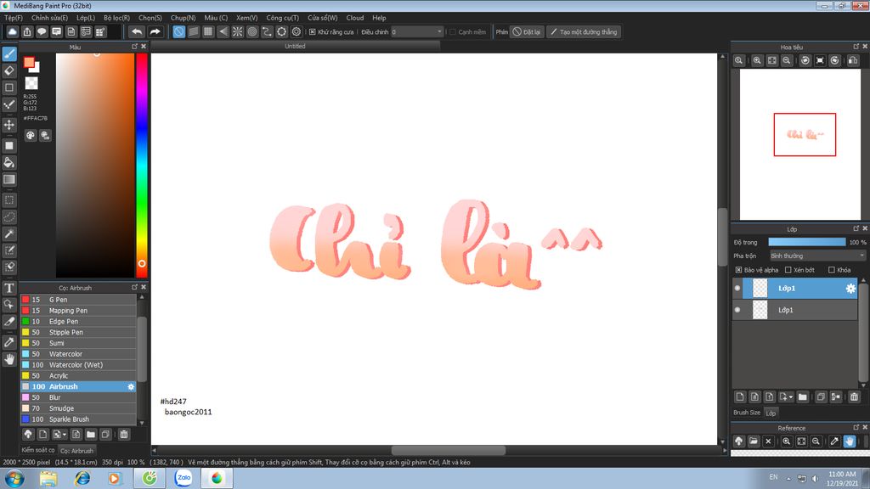Choose the Hand tool in left toolbar
This screenshot has width=870, height=489.
point(9,359)
